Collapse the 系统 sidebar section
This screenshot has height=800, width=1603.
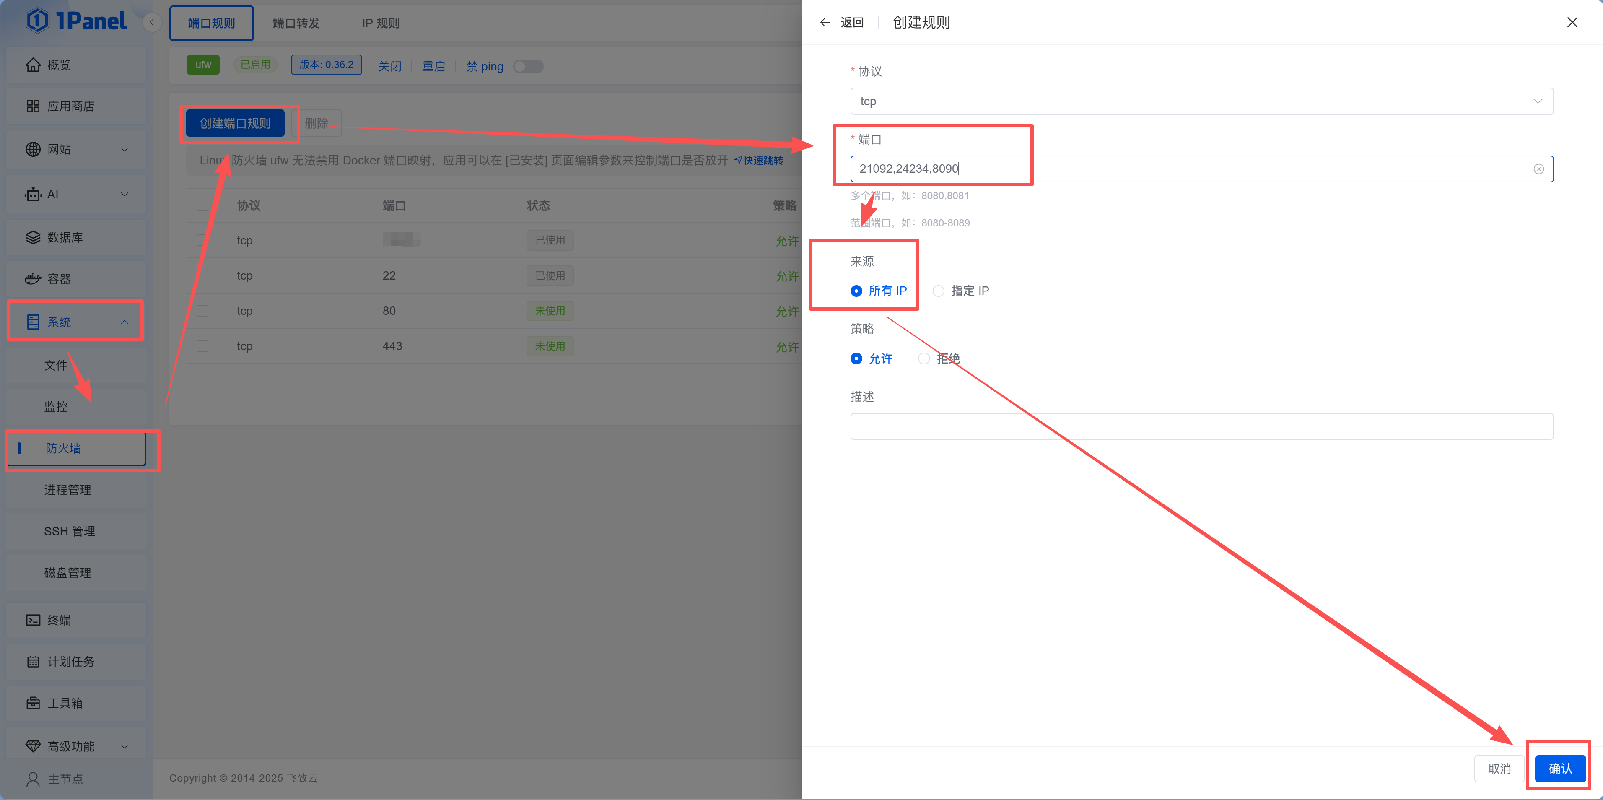75,321
